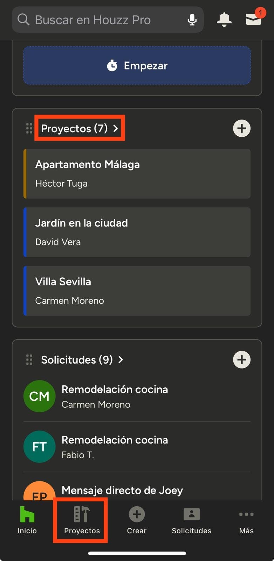Image resolution: width=274 pixels, height=561 pixels.
Task: Tap the search magnifier icon
Action: (23, 20)
